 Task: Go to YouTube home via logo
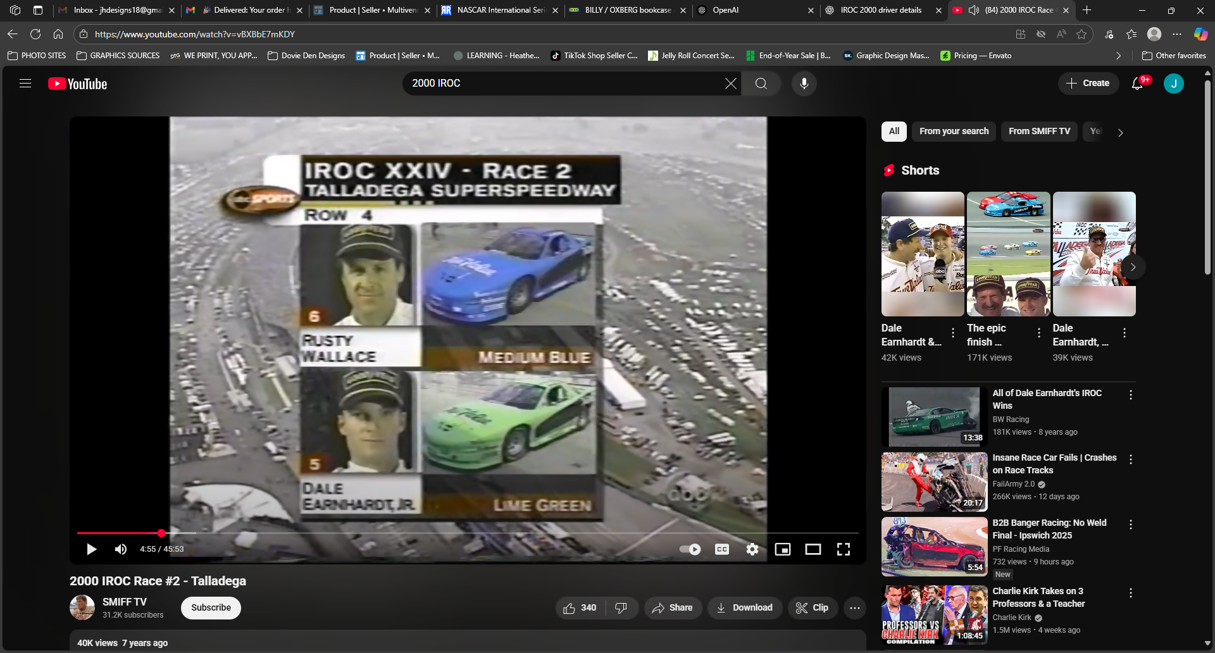coord(78,84)
